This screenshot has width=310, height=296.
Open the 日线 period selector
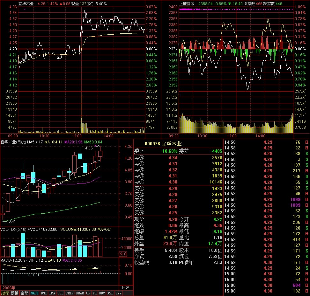pos(126,287)
